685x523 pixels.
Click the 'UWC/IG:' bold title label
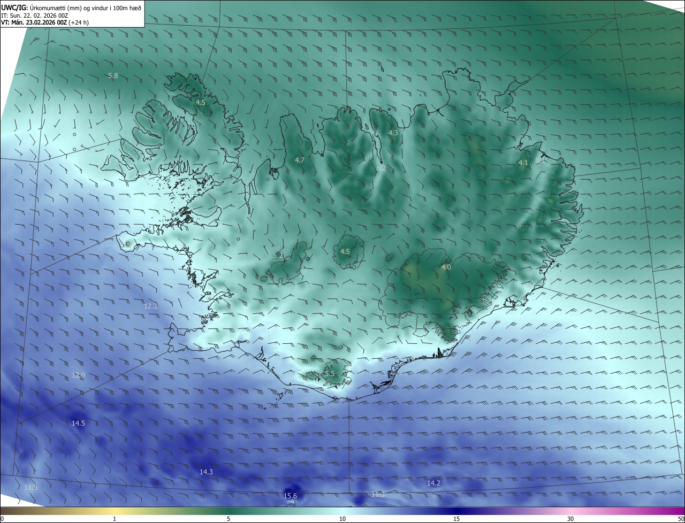tap(14, 7)
